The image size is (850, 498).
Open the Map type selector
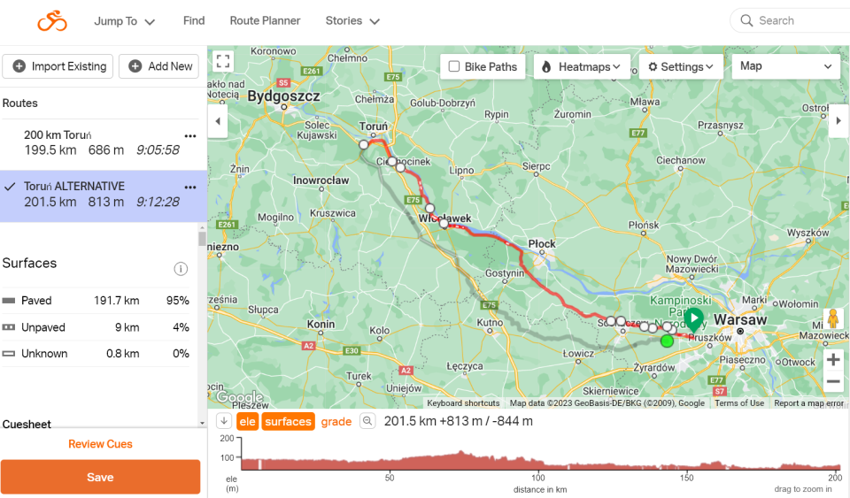tap(786, 66)
